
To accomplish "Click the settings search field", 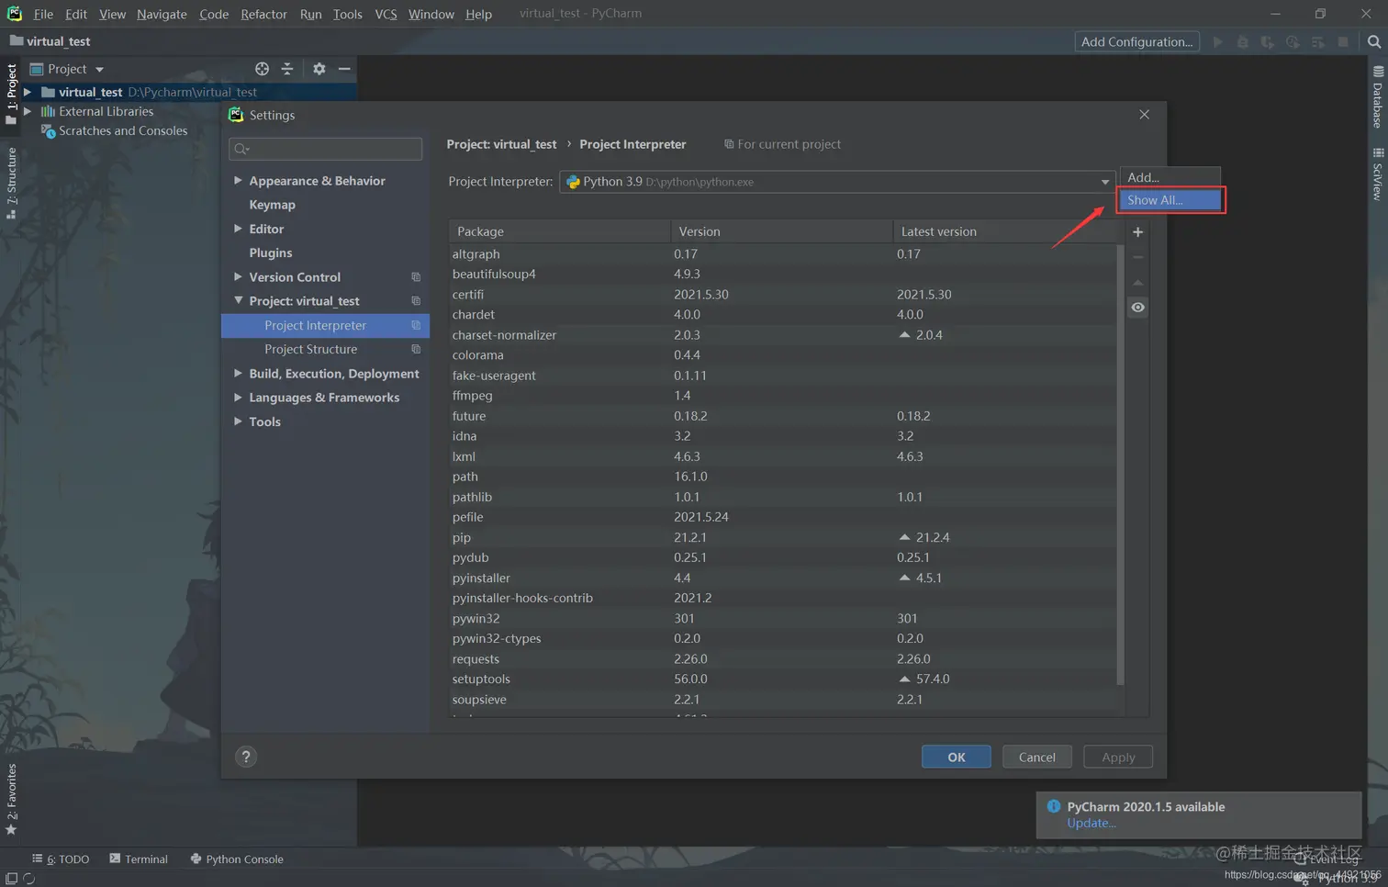I will coord(325,149).
